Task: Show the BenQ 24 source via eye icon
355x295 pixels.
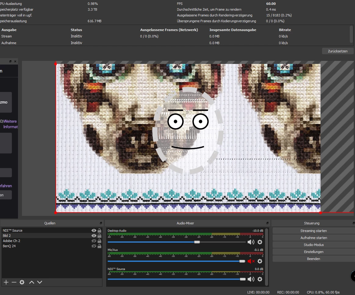Action: [x=94, y=246]
